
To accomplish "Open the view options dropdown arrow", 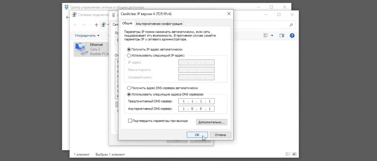I will [272, 35].
